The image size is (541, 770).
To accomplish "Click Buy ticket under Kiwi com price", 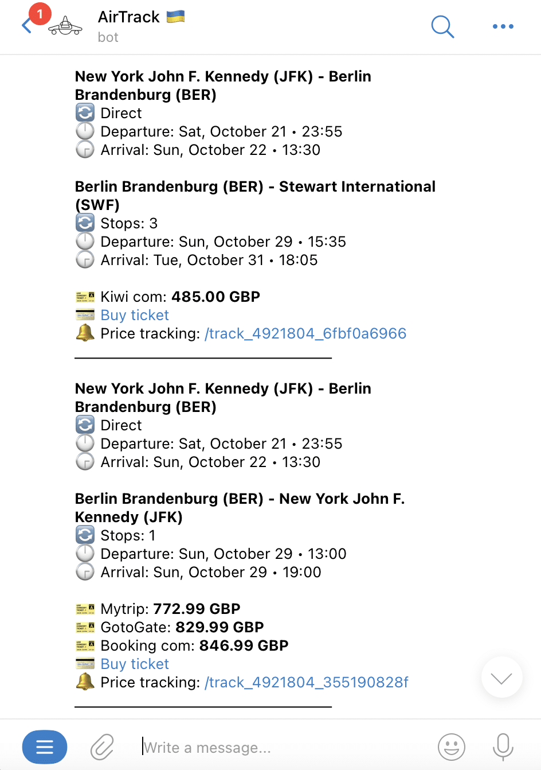I will click(135, 315).
